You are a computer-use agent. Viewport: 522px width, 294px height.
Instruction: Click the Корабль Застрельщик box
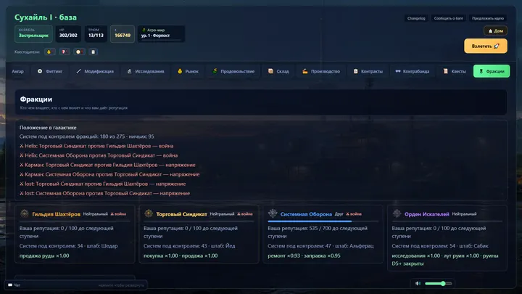[33, 33]
